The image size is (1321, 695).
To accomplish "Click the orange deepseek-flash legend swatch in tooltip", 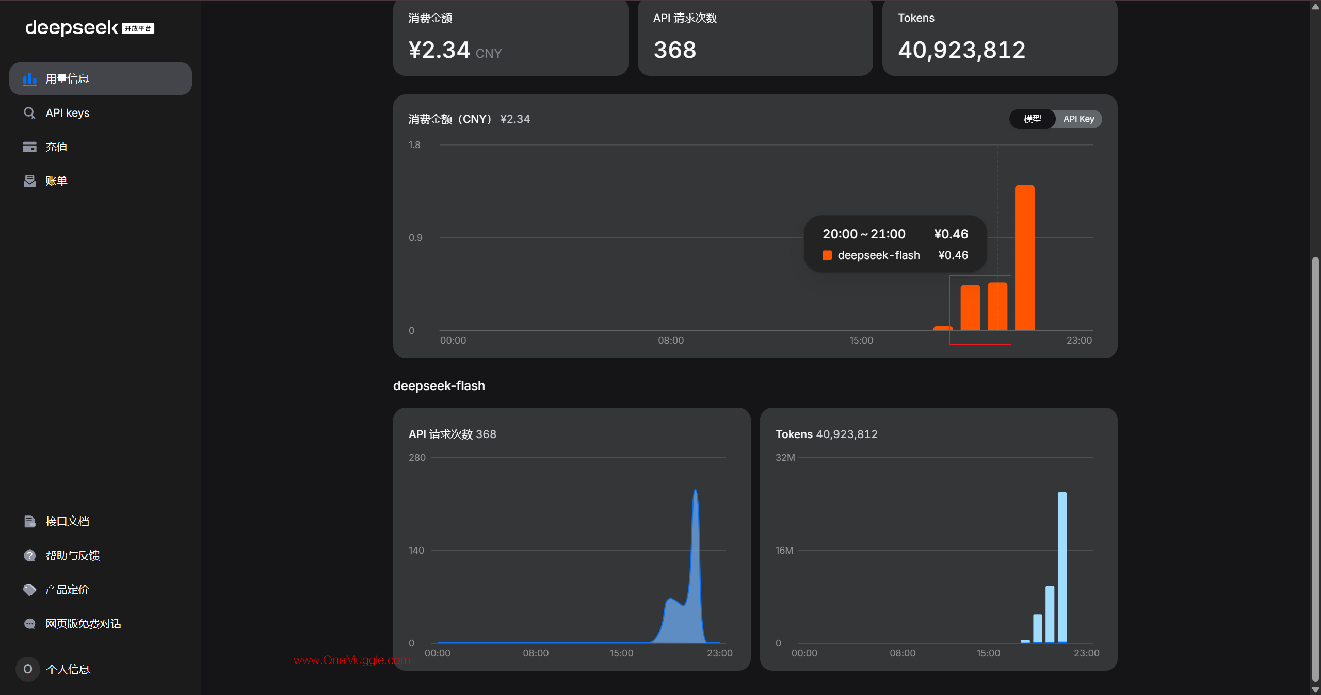I will (x=827, y=255).
